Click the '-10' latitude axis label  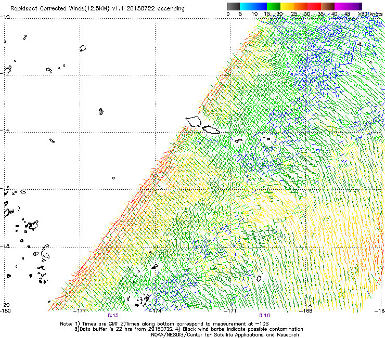click(5, 17)
